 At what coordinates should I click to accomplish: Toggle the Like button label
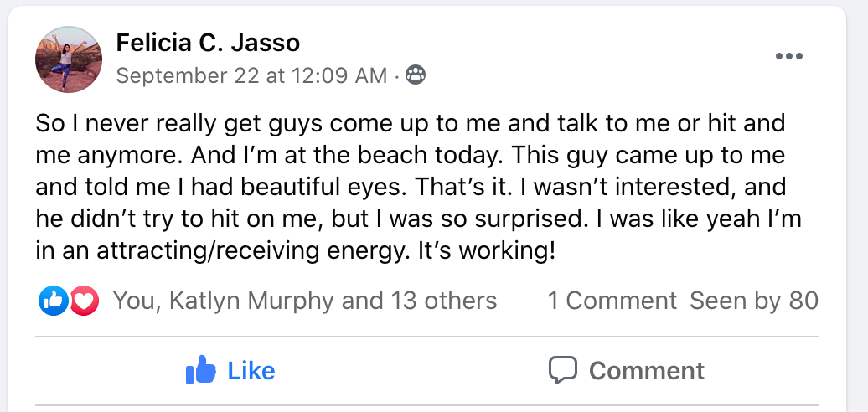[x=251, y=370]
